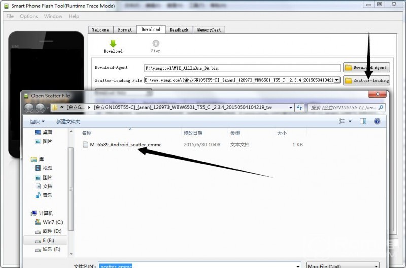Select 文档 library

[44, 186]
